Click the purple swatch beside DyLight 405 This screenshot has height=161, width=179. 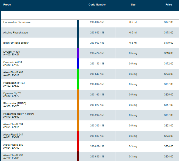(x=78, y=53)
